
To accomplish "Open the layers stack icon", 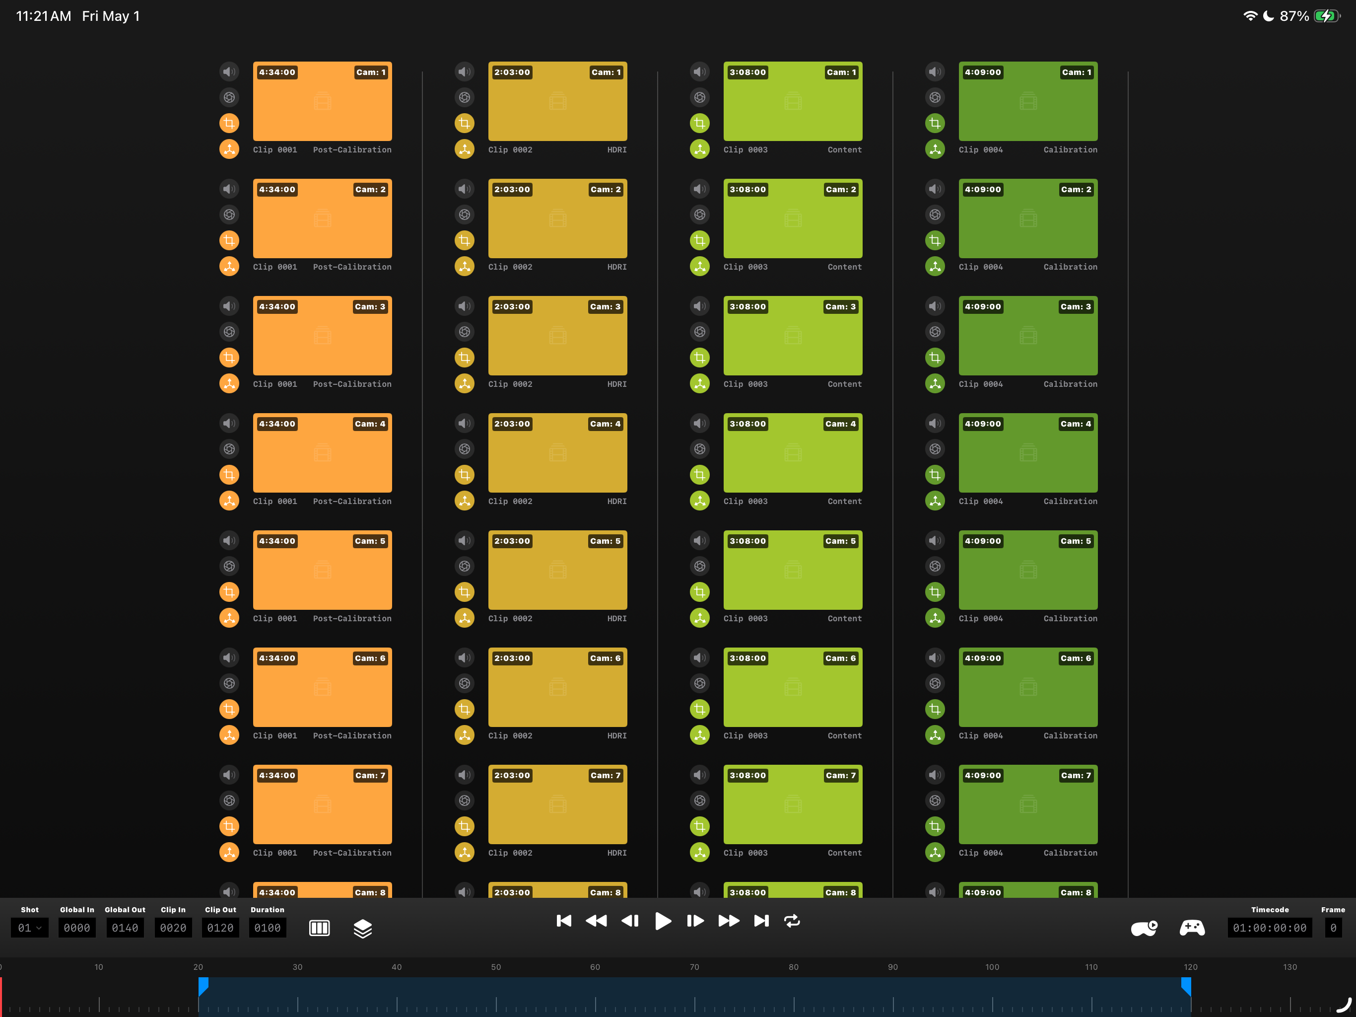I will click(363, 929).
